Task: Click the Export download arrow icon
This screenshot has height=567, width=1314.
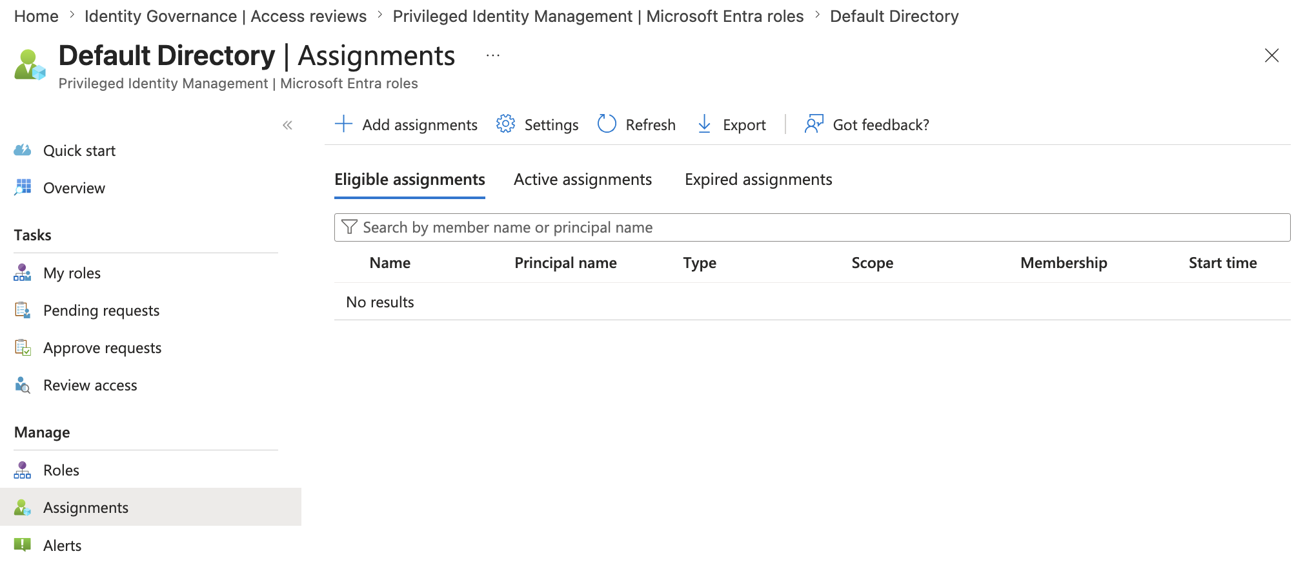Action: pyautogui.click(x=705, y=124)
